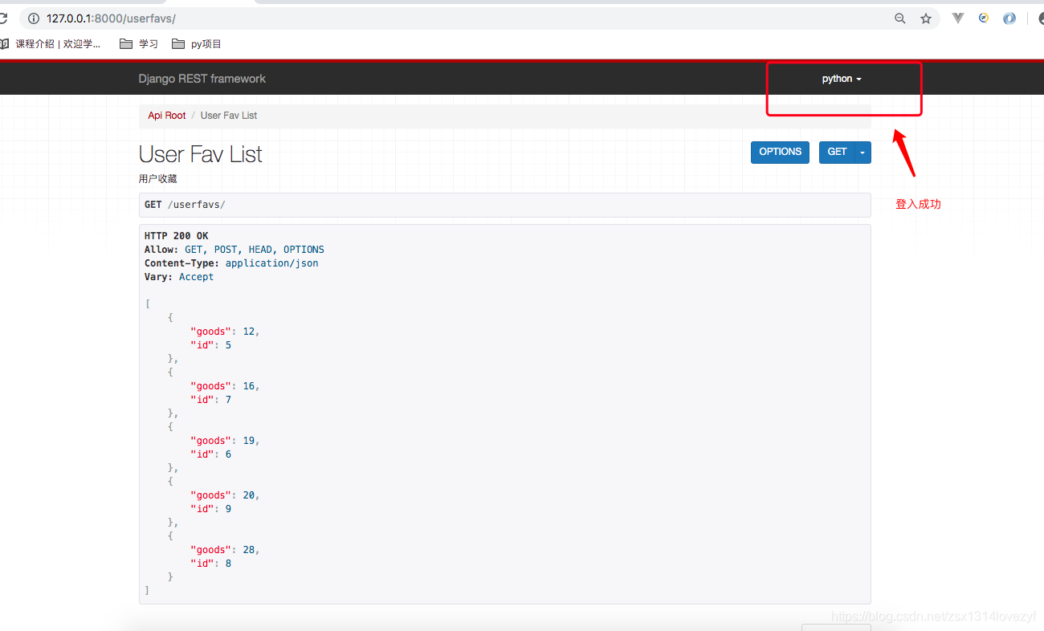Select the User Fav List breadcrumb
Screen dimensions: 1044x631
click(x=229, y=116)
